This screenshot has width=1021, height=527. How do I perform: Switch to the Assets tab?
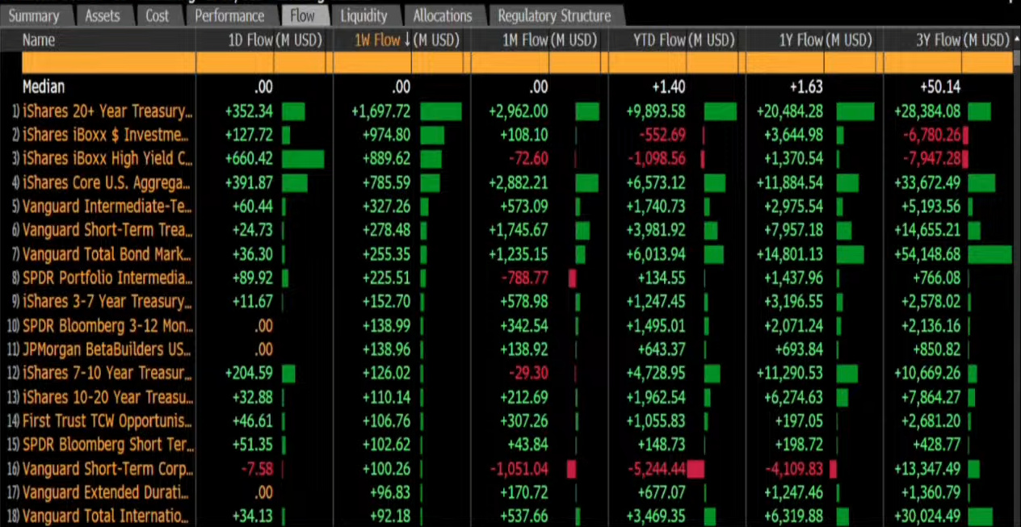point(103,16)
